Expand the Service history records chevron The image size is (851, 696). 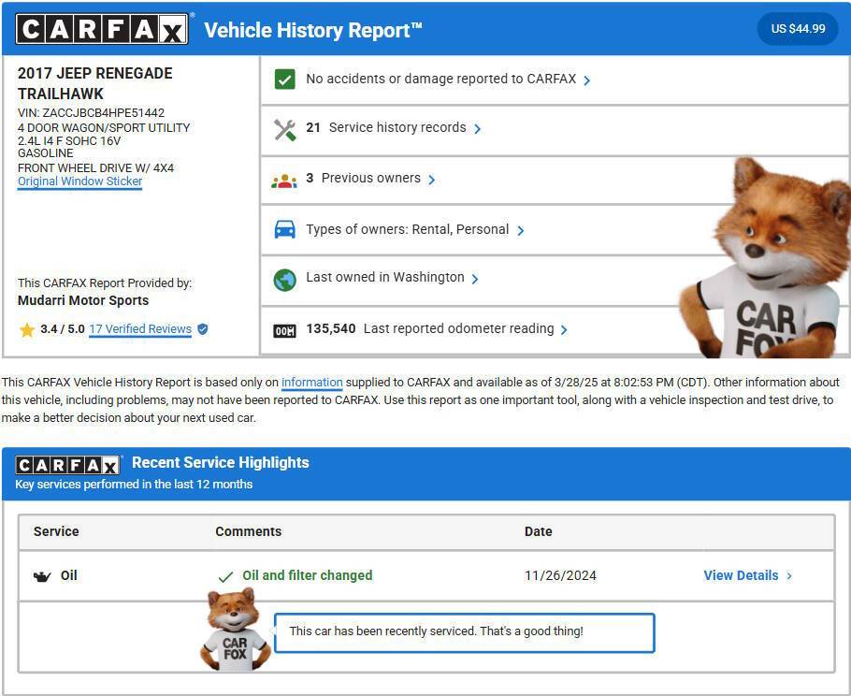tap(477, 129)
